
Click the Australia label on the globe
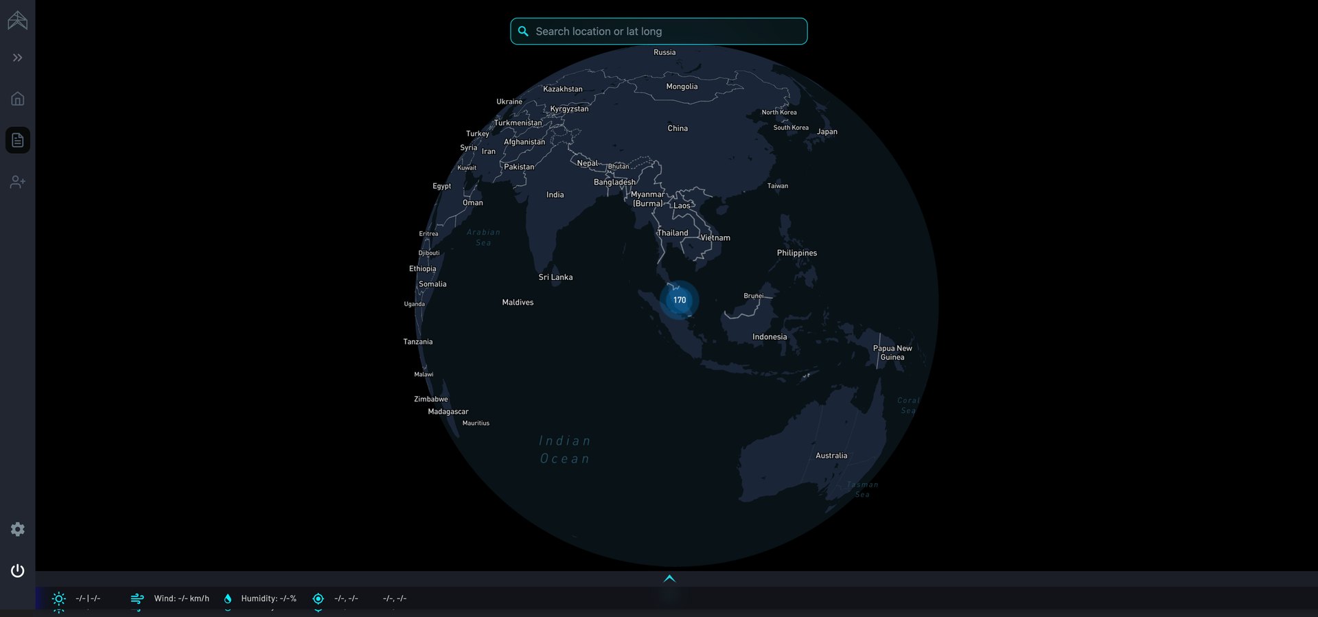click(831, 456)
